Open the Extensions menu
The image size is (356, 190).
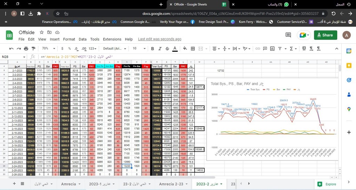[112, 39]
